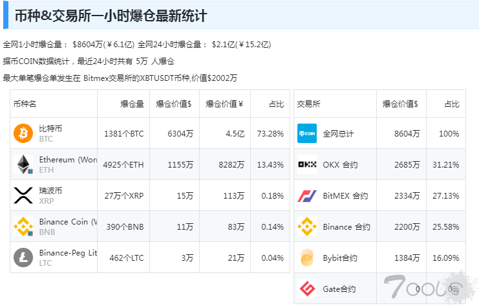Click the 8604万 total value cell
479x308 pixels.
(x=407, y=134)
